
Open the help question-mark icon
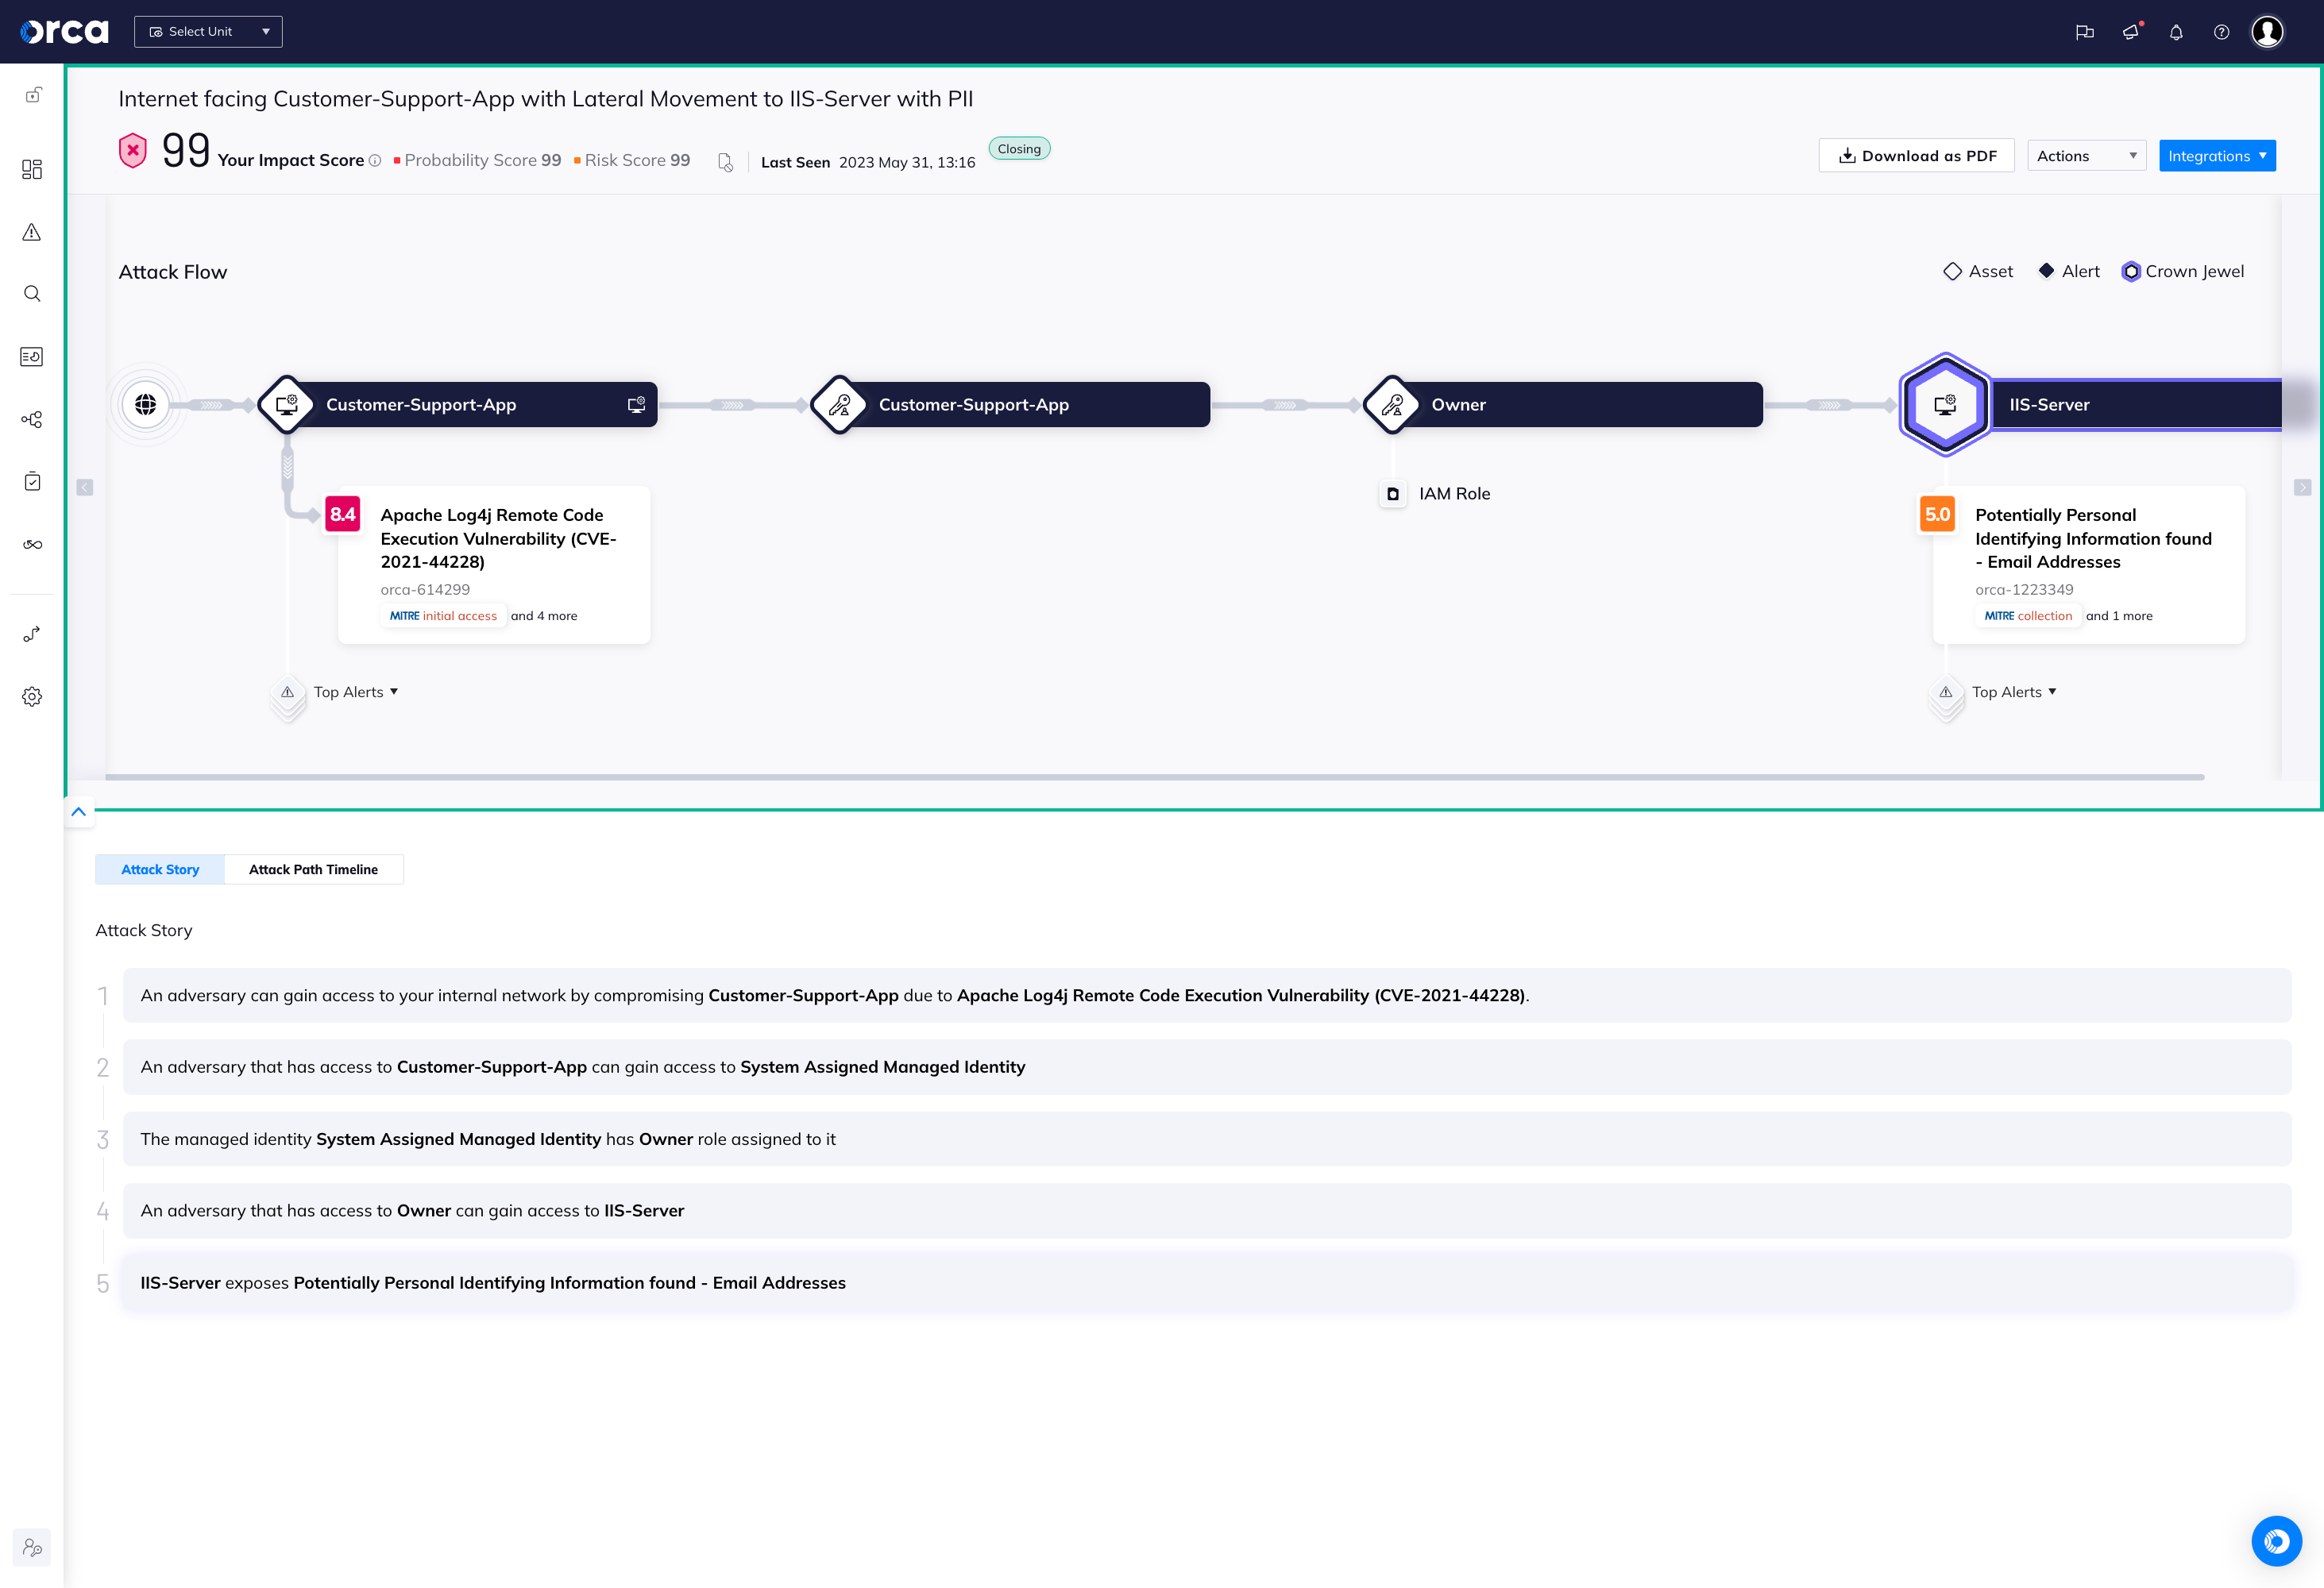(2221, 32)
